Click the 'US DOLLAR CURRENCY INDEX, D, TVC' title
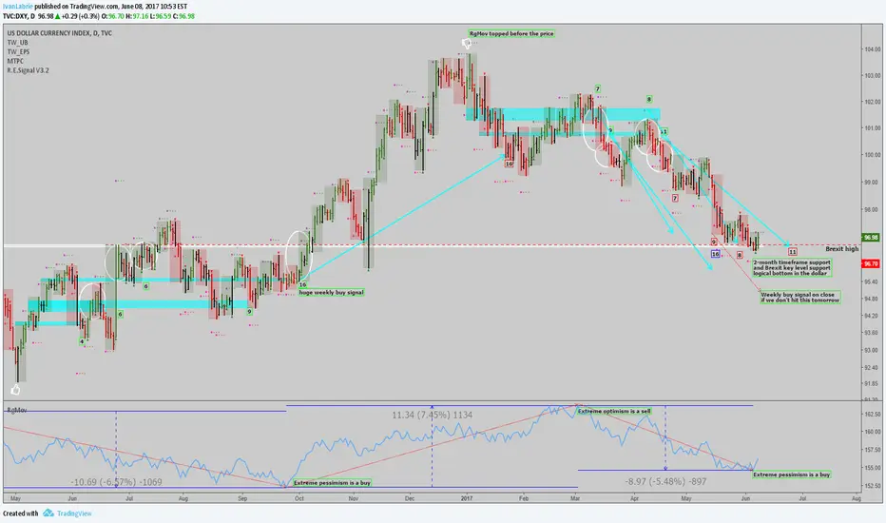The width and height of the screenshot is (886, 523). click(59, 32)
